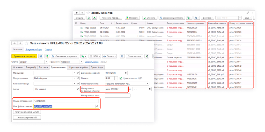
Task: Open create-based-on dropdown in list toolbar
Action: pyautogui.click(x=189, y=18)
